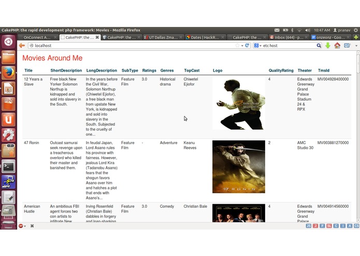The height and width of the screenshot is (256, 360).
Task: Open the text editor launcher icon
Action: tap(8, 197)
